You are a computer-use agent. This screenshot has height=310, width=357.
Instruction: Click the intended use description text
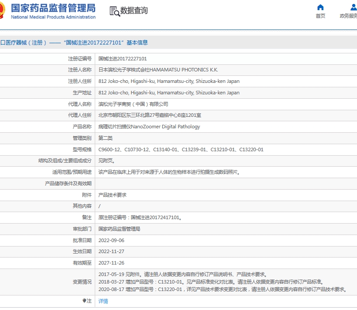(x=169, y=172)
